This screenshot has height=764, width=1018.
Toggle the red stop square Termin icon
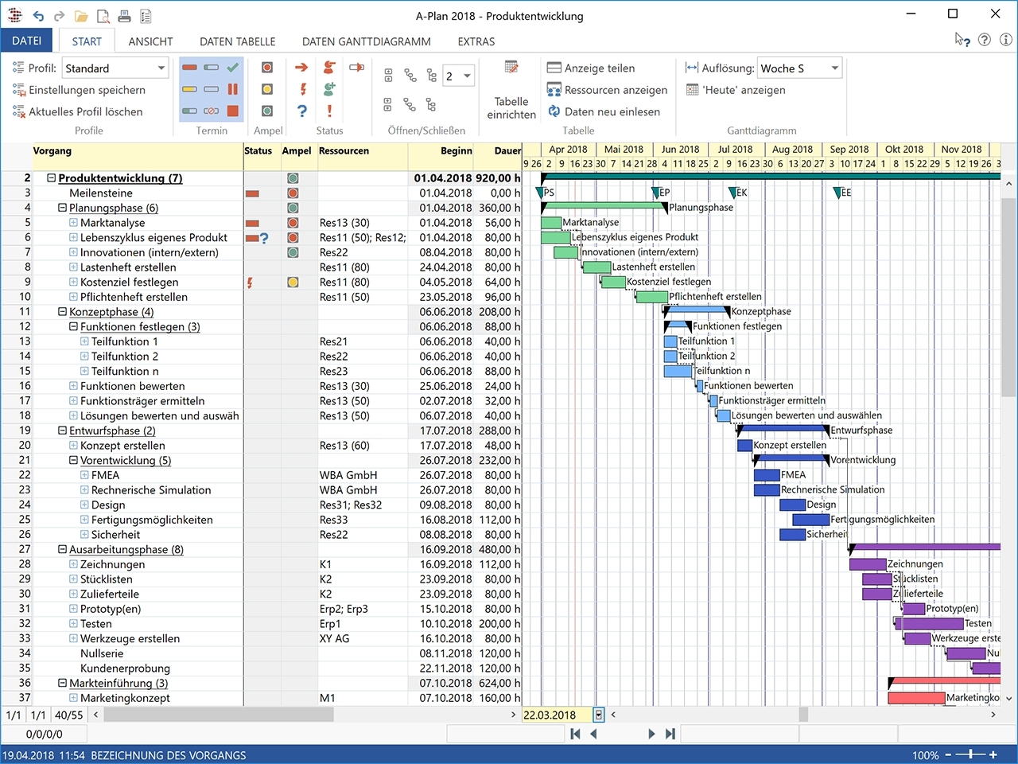pos(233,111)
